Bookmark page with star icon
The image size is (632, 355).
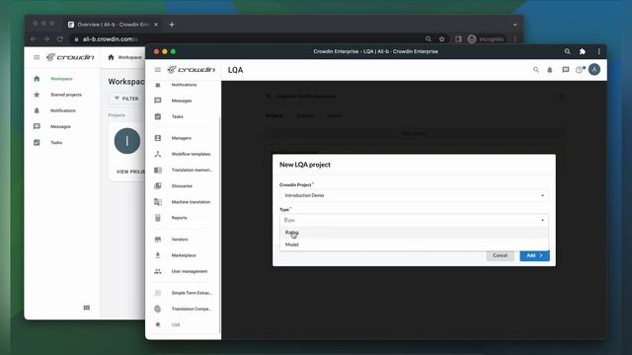tap(442, 39)
